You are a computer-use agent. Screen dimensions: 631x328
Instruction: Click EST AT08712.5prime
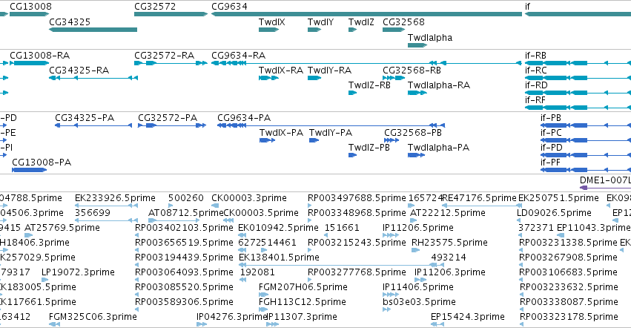[x=186, y=213]
